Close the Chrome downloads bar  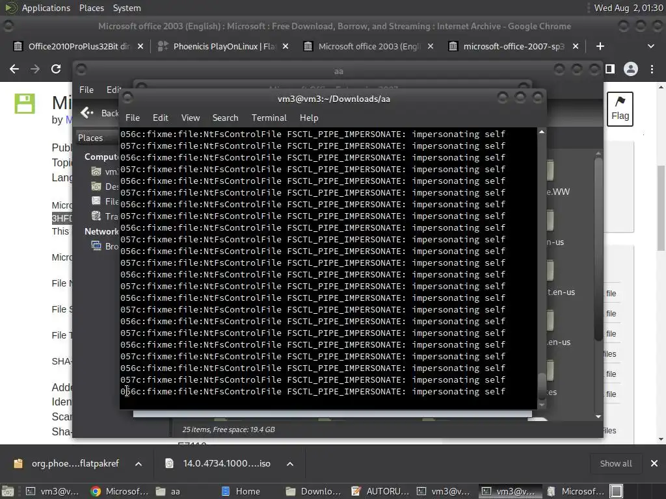(654, 464)
